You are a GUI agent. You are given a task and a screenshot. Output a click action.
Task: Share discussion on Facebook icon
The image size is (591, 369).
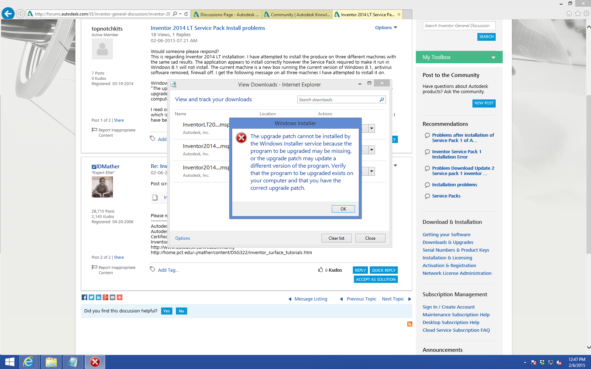(x=84, y=297)
